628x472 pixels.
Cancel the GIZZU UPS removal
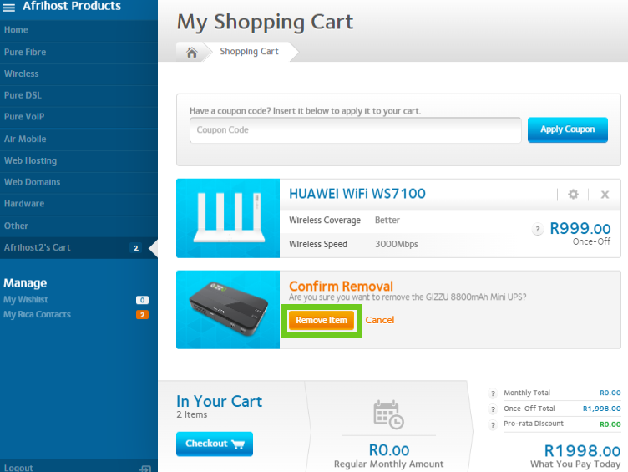pyautogui.click(x=380, y=320)
